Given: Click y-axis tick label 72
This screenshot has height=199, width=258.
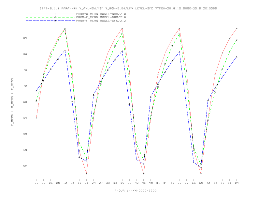Looking at the screenshot, I should (x=25, y=86).
